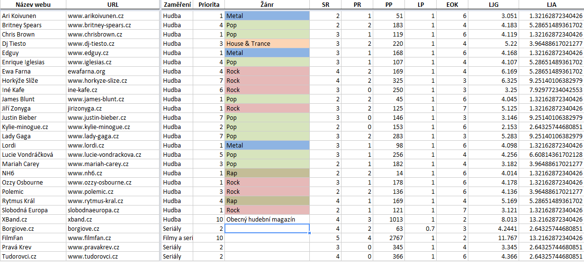
Task: Click the fill handle of selected cell
Action: coord(309,233)
